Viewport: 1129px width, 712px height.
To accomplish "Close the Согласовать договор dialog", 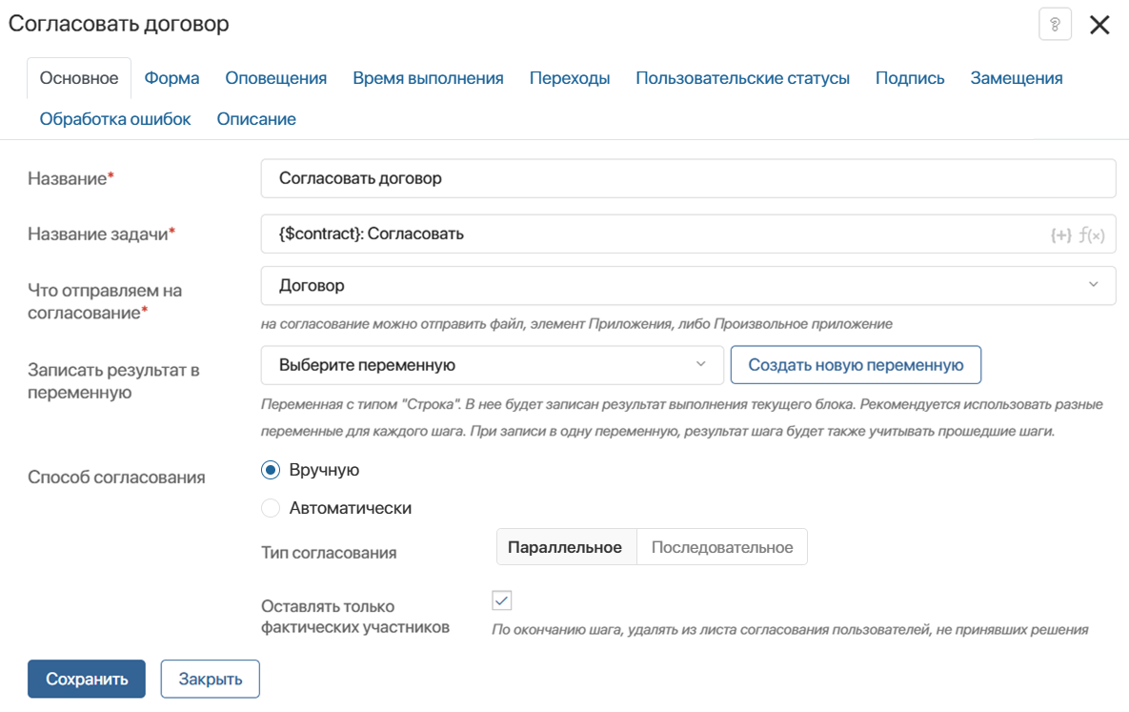I will pos(1099,25).
